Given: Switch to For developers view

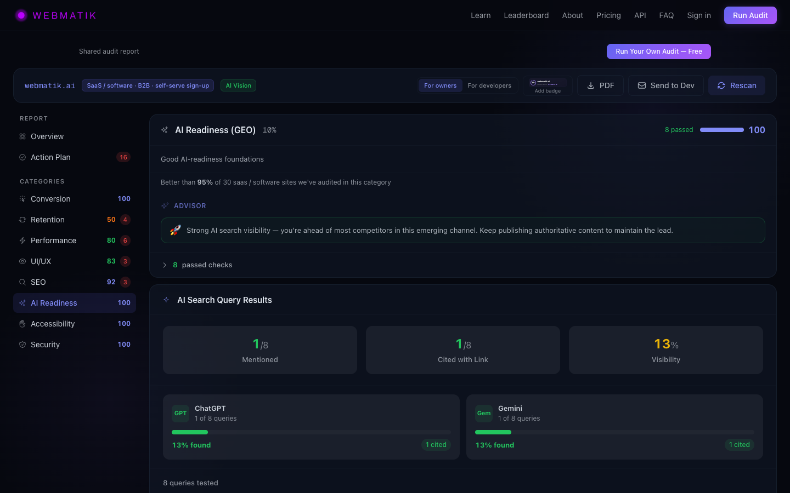Looking at the screenshot, I should pos(489,85).
